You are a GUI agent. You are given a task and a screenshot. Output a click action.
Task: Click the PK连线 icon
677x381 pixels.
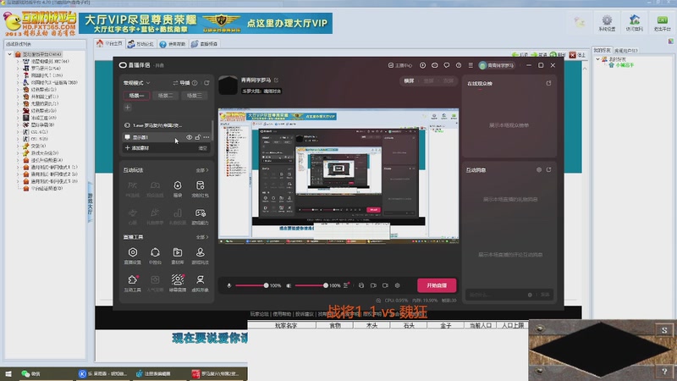(133, 189)
